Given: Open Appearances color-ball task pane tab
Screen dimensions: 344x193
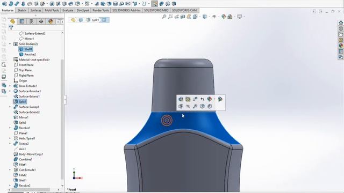Looking at the screenshot, I should coord(340,46).
